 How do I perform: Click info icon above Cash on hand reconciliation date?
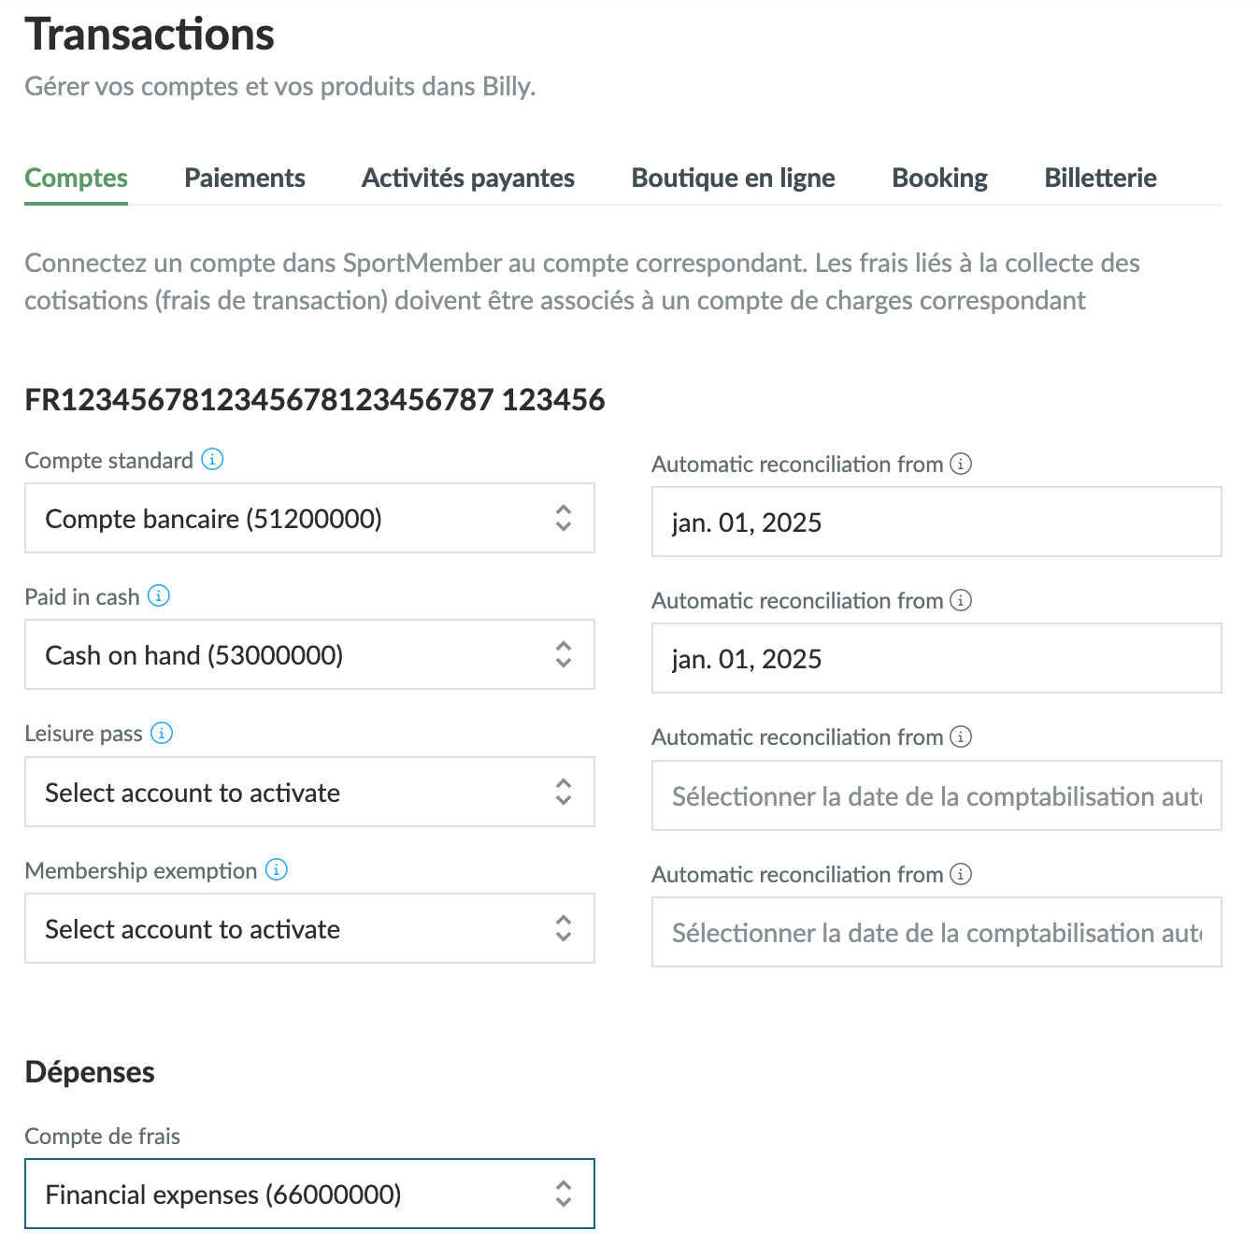(961, 600)
